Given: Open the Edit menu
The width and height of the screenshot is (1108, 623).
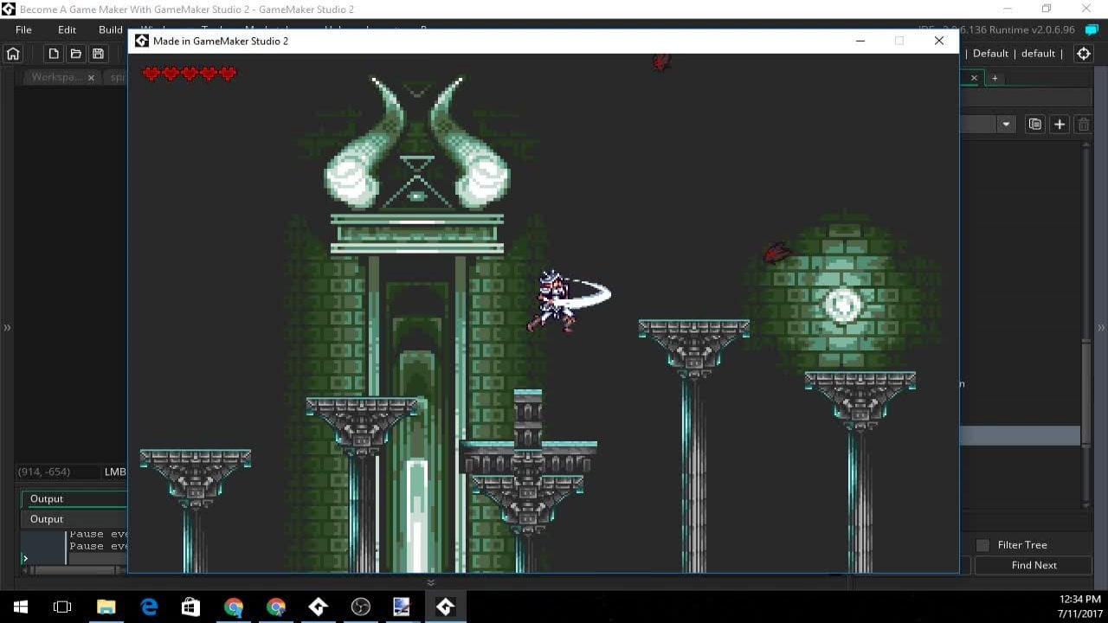Looking at the screenshot, I should pos(67,29).
